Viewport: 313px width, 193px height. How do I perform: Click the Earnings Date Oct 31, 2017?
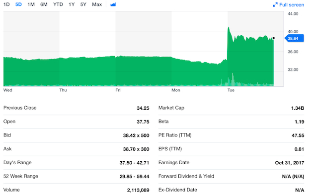[x=290, y=163]
